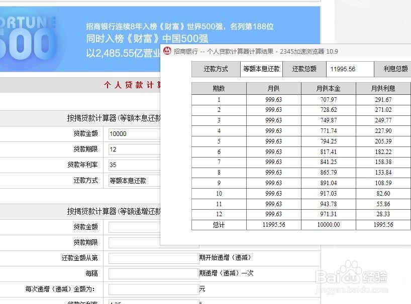This screenshot has height=304, width=411.
Task: Select the 期数 column header cell
Action: click(x=218, y=88)
